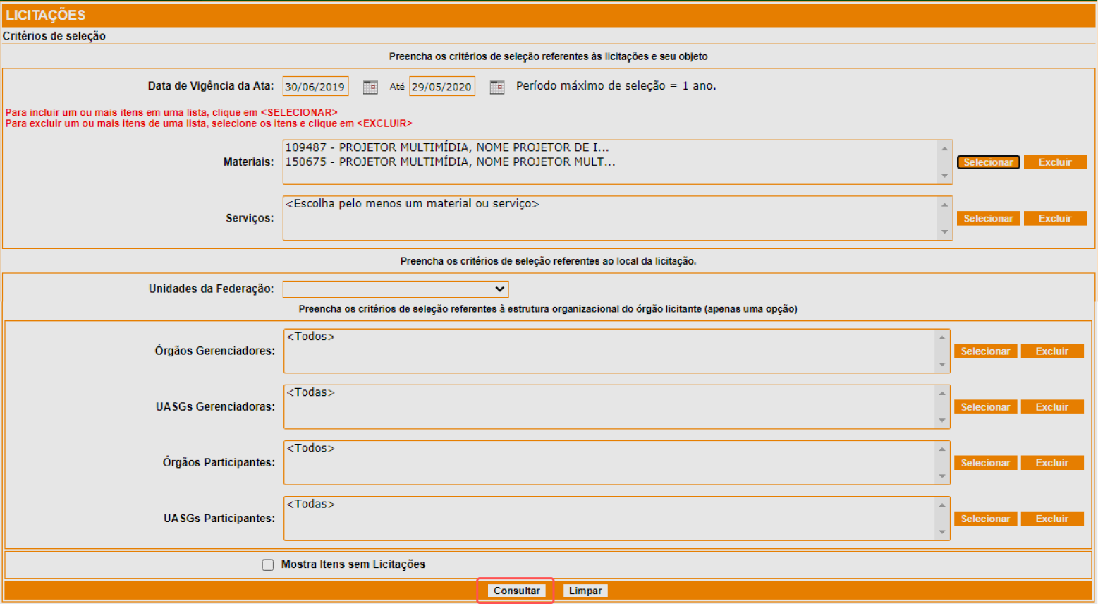The image size is (1098, 604).
Task: Click Excluir for Materiais
Action: tap(1055, 162)
